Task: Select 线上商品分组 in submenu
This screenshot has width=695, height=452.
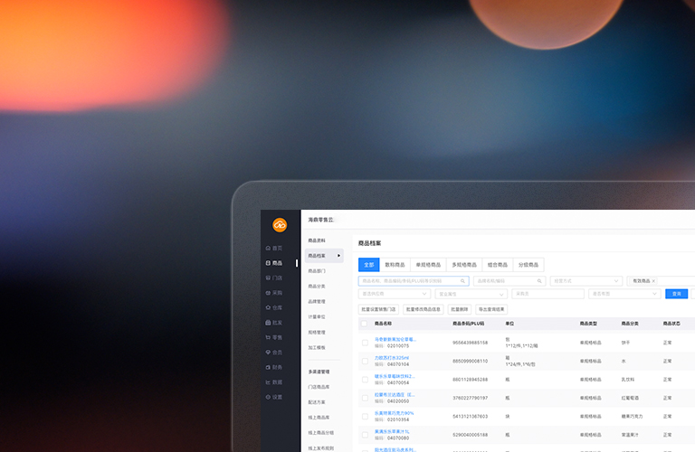Action: coord(321,433)
